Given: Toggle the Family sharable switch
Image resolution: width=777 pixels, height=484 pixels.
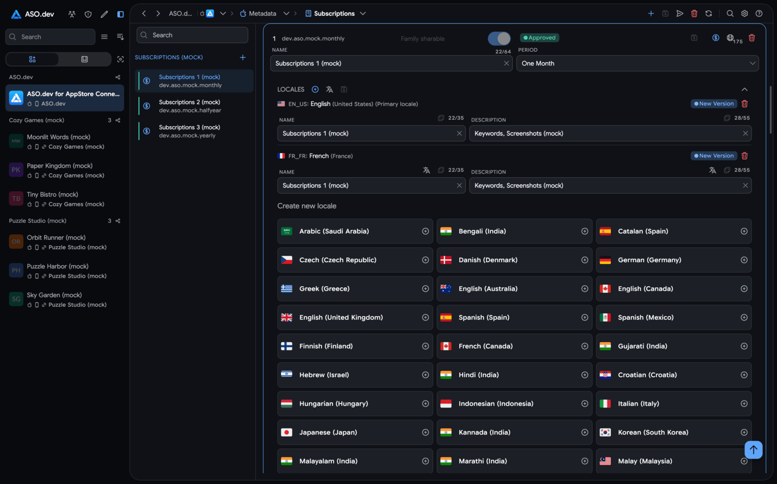Looking at the screenshot, I should [x=499, y=38].
